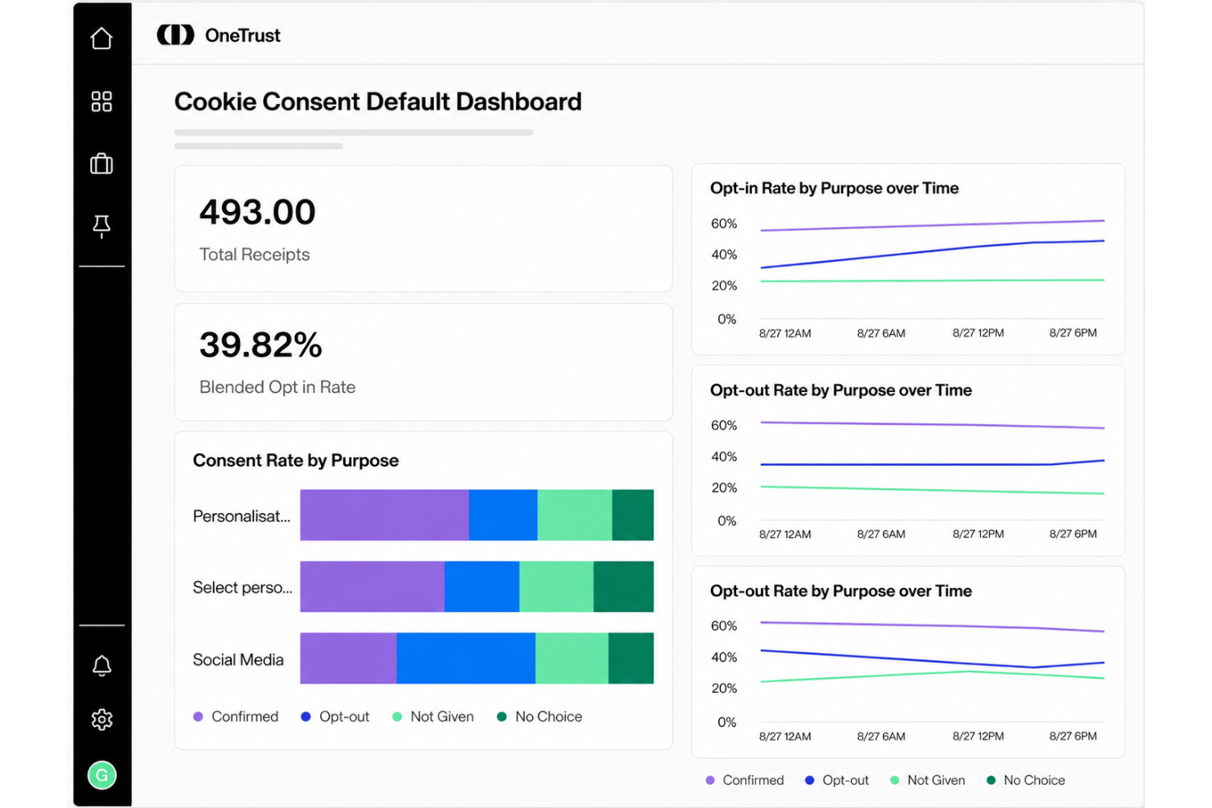The height and width of the screenshot is (808, 1212).
Task: Select blue Opt-out segment of Social Media bar
Action: pos(466,658)
